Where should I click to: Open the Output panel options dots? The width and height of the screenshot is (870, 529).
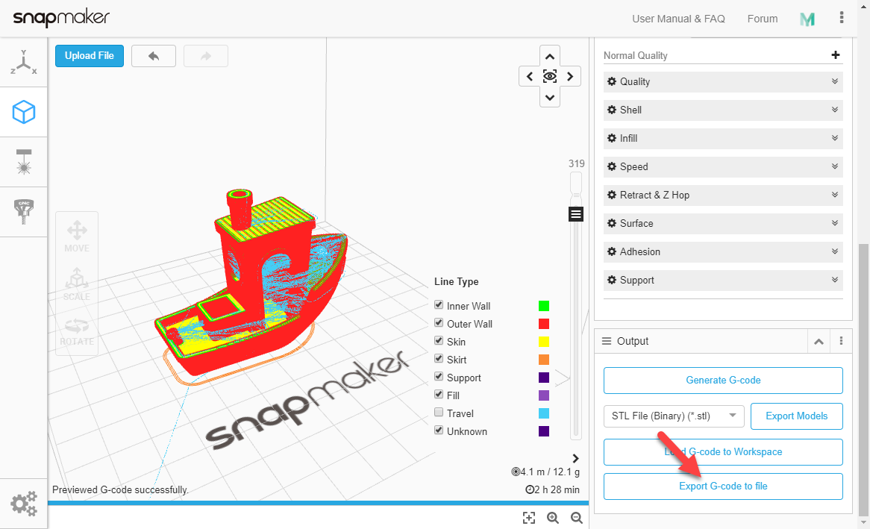click(x=841, y=341)
